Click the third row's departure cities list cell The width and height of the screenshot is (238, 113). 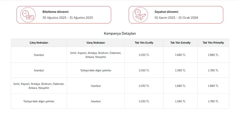tap(39, 86)
